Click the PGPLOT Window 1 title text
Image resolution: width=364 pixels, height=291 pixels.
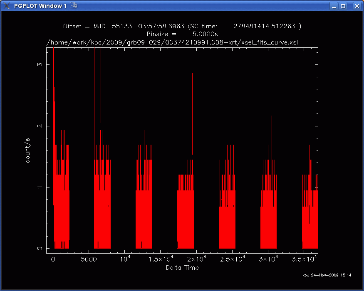(x=40, y=6)
